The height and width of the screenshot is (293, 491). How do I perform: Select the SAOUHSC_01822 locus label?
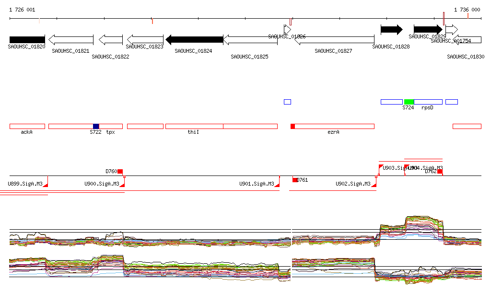click(111, 57)
